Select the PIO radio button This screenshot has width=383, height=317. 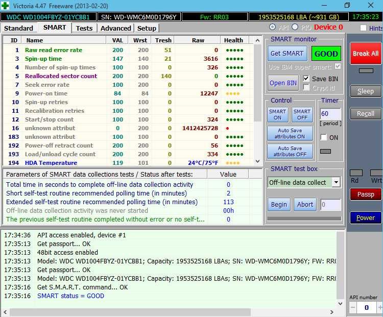point(295,28)
